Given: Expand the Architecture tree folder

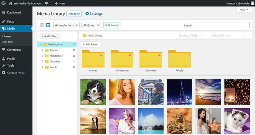Looking at the screenshot, I should [x=42, y=56].
